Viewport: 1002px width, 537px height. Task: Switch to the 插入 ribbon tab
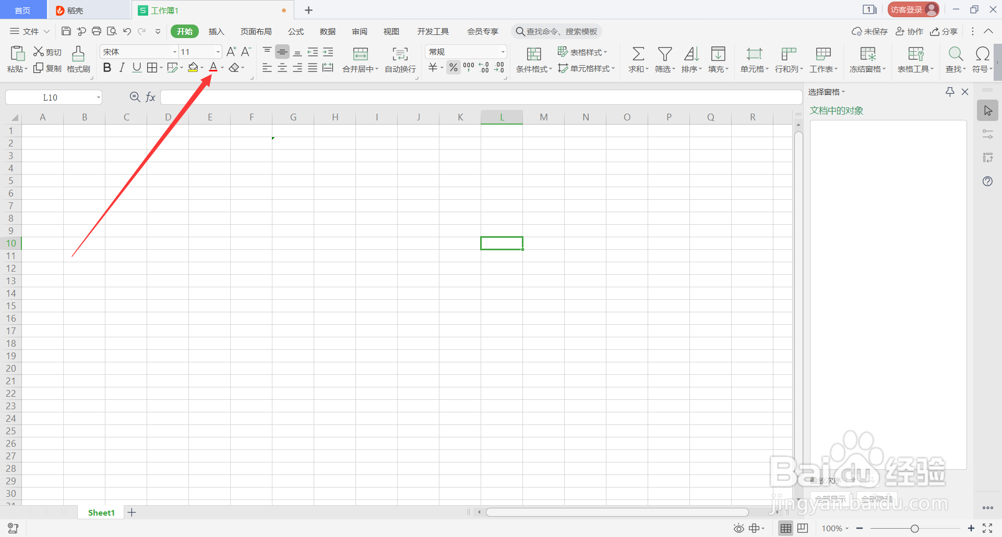216,31
